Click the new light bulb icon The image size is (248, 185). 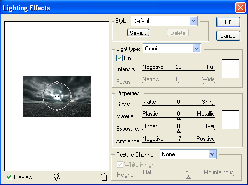56,177
